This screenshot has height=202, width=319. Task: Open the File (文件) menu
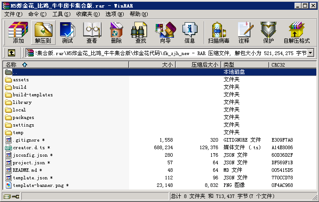(x=13, y=14)
